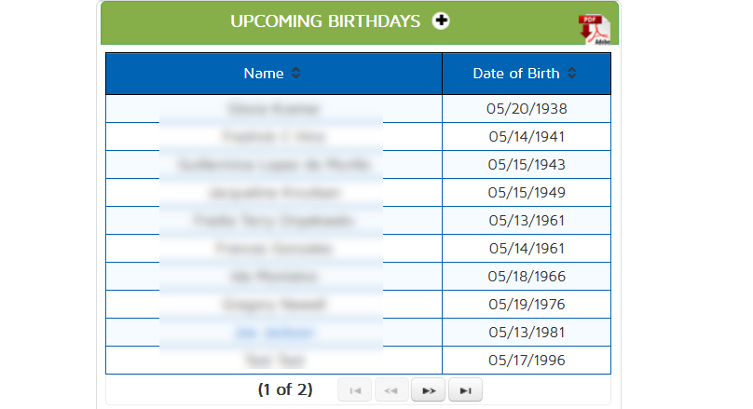This screenshot has height=409, width=753.
Task: Click the (1 of 2) page indicator
Action: coord(285,389)
